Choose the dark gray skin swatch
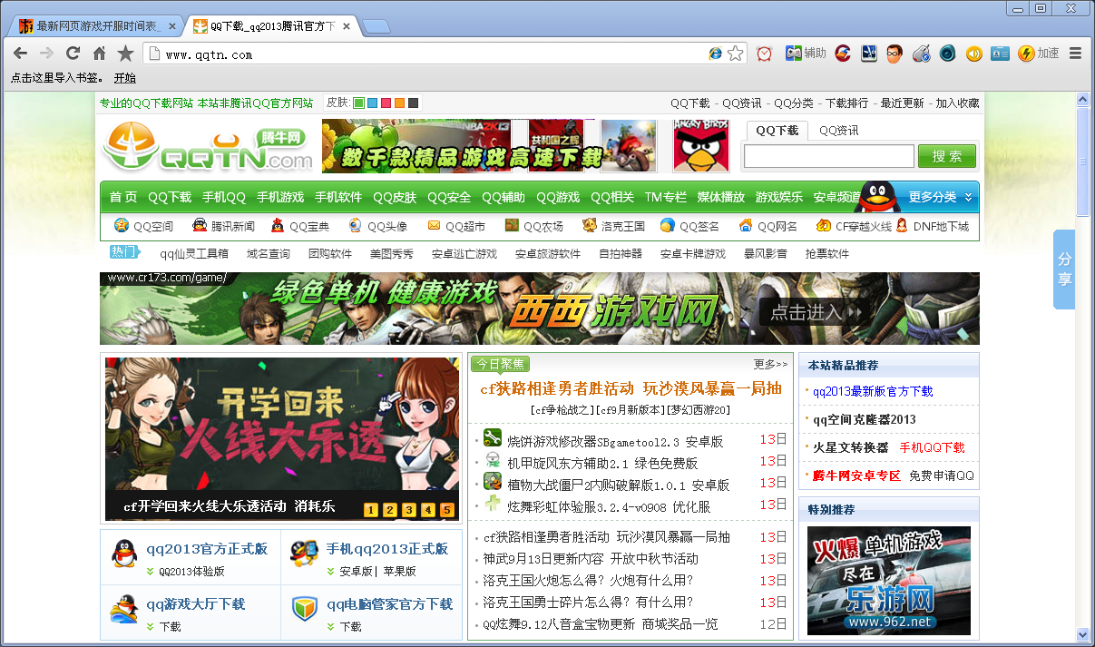1095x647 pixels. (414, 103)
